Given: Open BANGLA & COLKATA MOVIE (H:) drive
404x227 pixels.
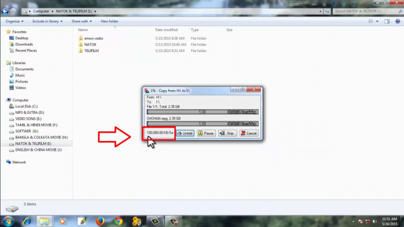Looking at the screenshot, I should coord(41,137).
